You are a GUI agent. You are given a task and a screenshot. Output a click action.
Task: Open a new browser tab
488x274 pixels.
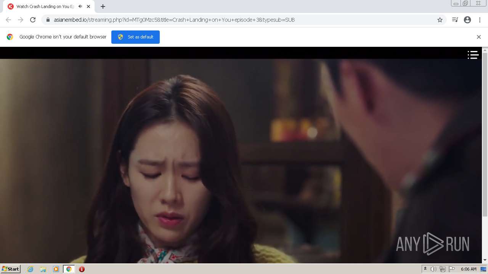coord(103,6)
